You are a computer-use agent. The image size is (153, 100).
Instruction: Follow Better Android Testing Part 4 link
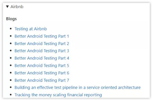(42, 58)
